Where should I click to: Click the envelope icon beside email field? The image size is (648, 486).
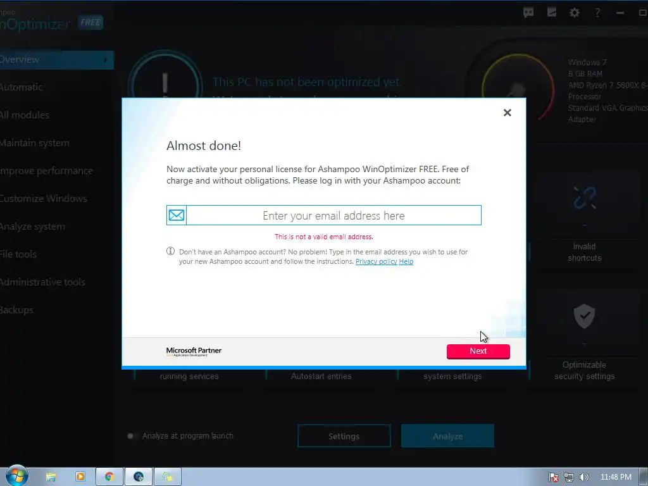coord(177,215)
